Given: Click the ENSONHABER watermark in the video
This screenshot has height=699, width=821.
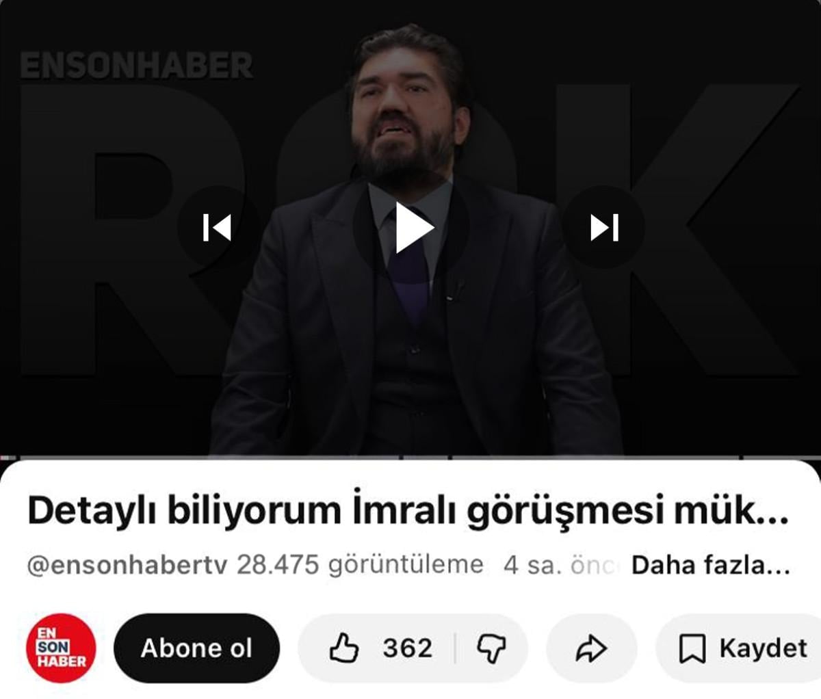Looking at the screenshot, I should (137, 66).
